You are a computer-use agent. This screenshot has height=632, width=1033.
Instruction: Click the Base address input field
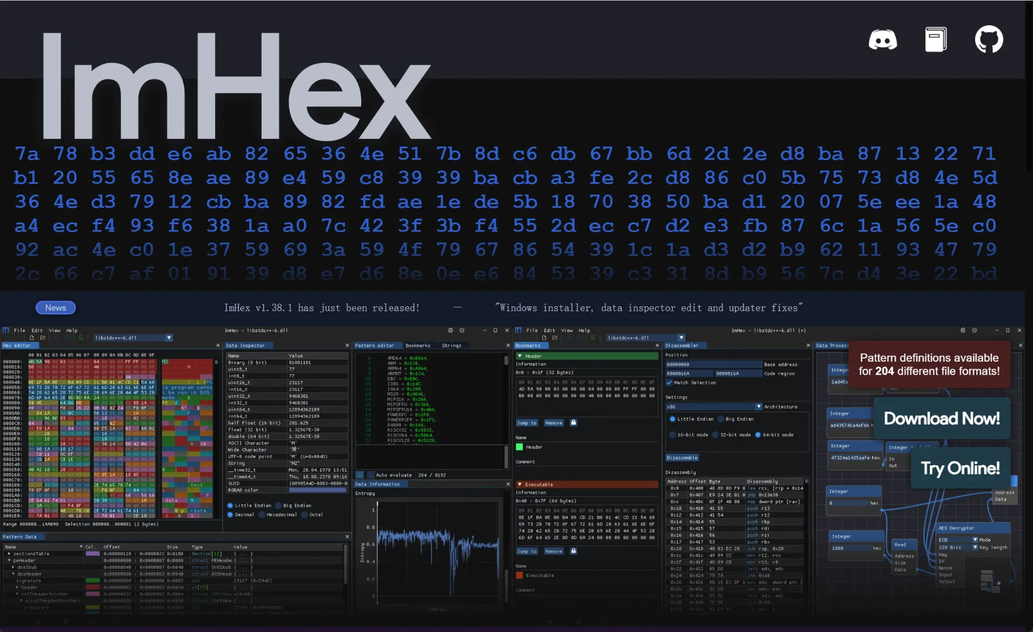coord(713,364)
